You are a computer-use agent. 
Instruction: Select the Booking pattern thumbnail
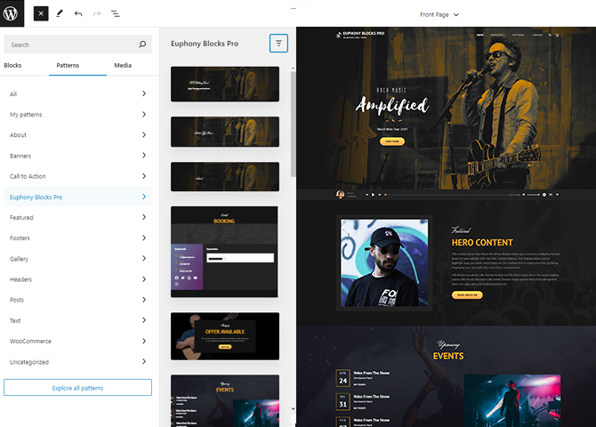pos(224,252)
